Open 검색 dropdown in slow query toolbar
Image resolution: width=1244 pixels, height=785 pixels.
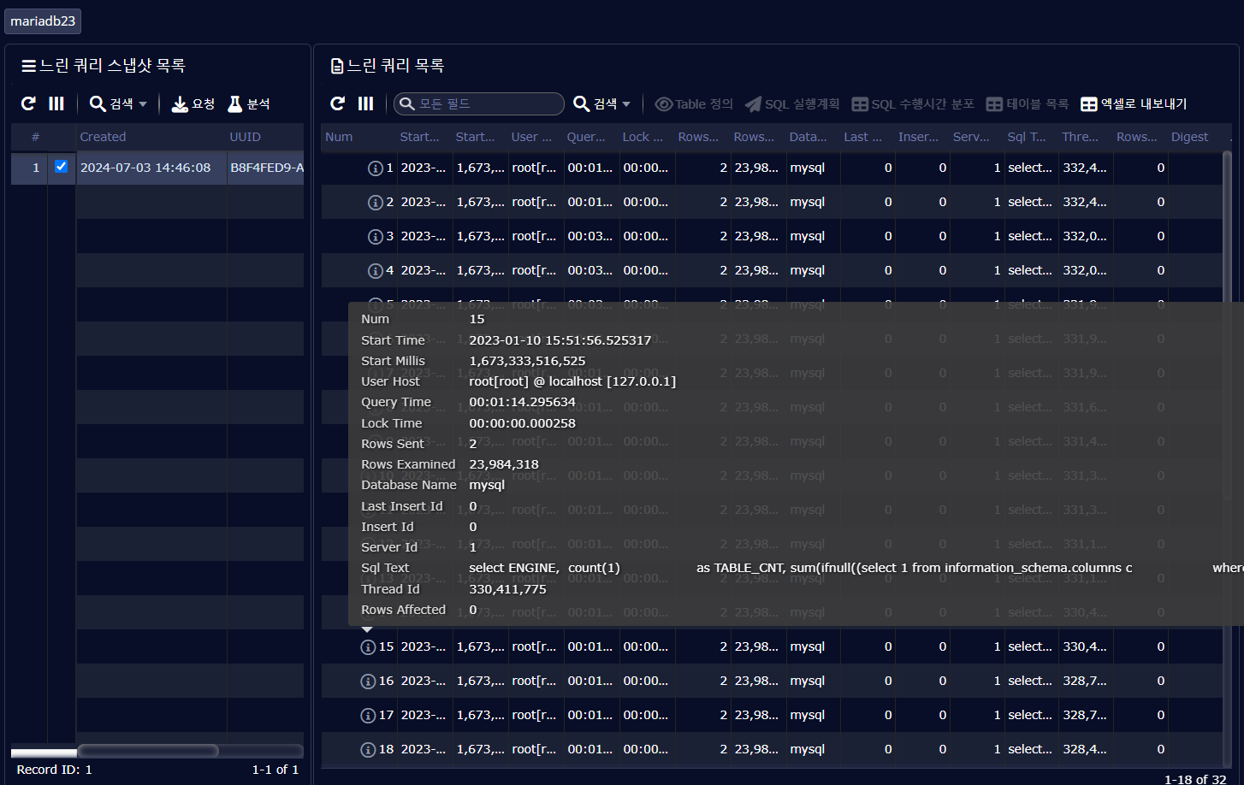pos(602,103)
